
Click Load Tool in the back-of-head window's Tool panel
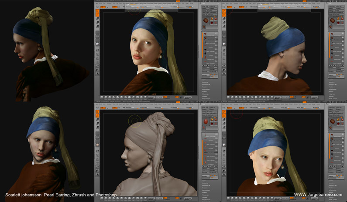(333, 6)
